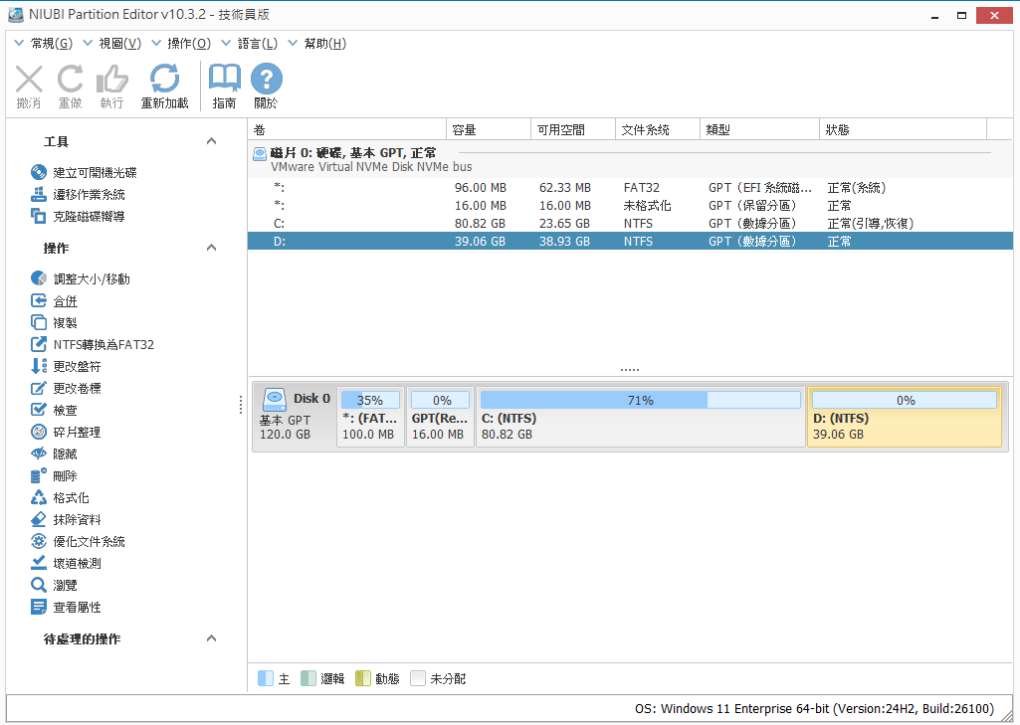The image size is (1020, 725).
Task: Sort by the 類型 column header
Action: tap(760, 129)
